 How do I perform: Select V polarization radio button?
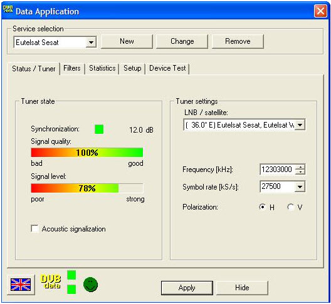pos(290,207)
